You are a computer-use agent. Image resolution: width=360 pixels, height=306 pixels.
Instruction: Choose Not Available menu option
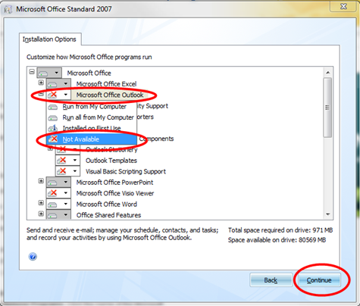(x=92, y=139)
